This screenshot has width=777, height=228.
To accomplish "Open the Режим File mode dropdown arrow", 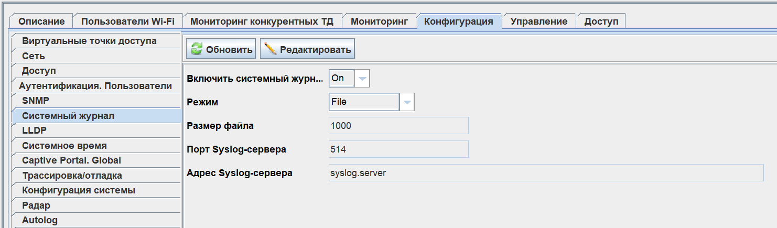I will pos(407,102).
